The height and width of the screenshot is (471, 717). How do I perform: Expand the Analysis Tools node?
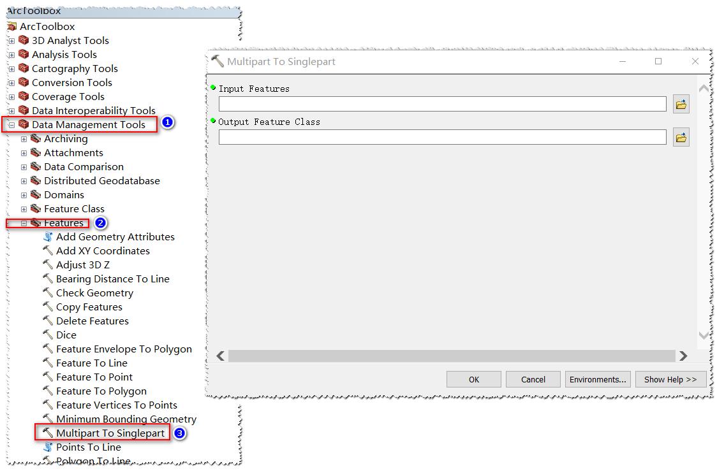coord(12,55)
